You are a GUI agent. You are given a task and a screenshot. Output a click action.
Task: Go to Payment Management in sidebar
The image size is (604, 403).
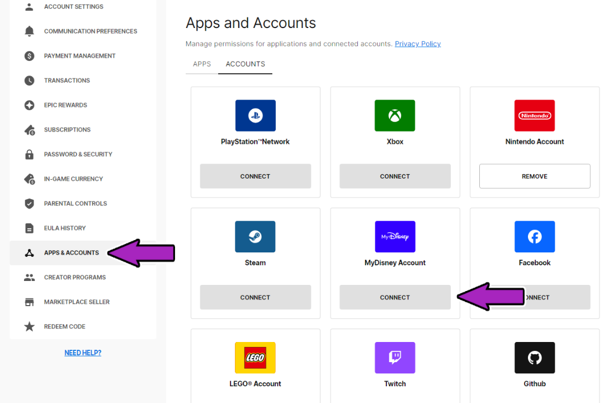(79, 56)
